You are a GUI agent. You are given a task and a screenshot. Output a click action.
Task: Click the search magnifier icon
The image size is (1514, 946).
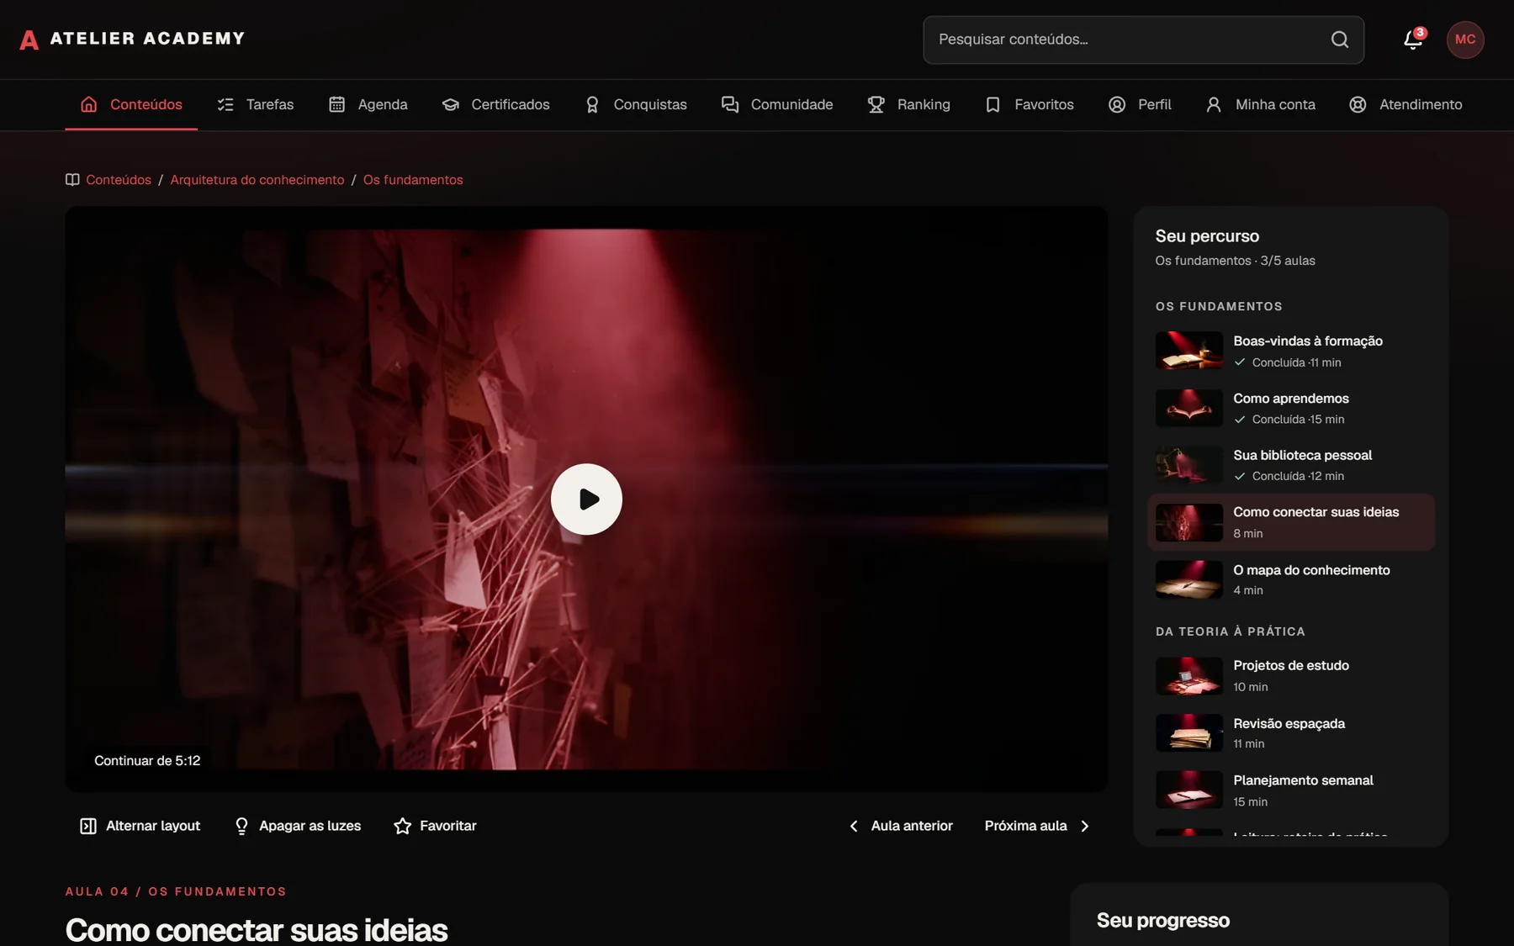pos(1340,40)
